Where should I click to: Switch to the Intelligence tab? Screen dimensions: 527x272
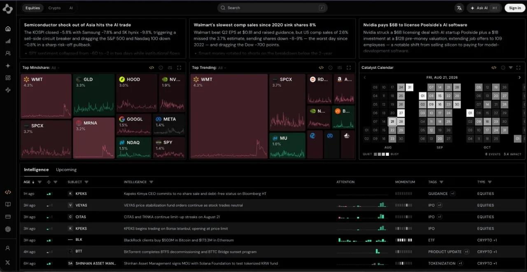pos(36,170)
